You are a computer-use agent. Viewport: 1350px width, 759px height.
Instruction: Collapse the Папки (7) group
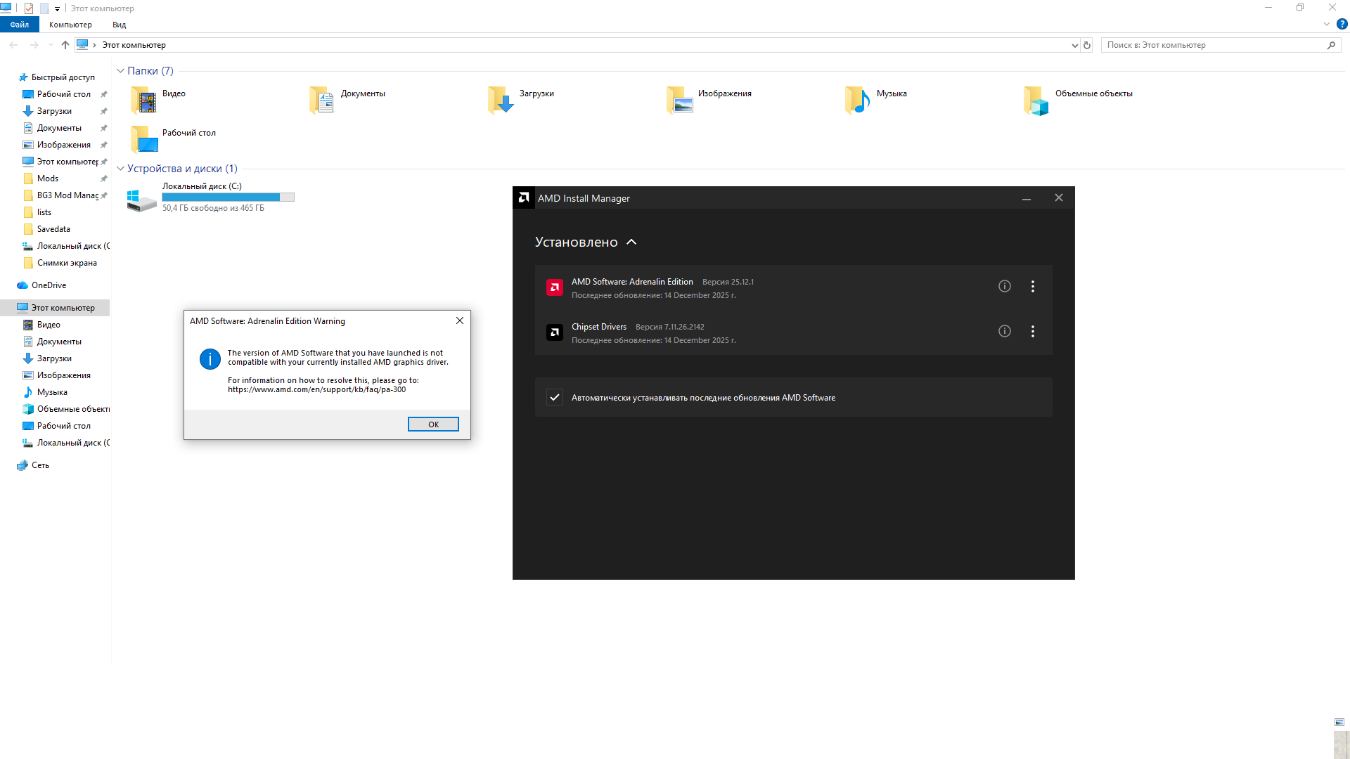(x=120, y=71)
